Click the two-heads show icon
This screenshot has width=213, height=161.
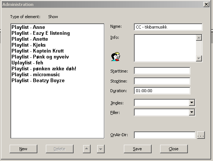[116, 57]
